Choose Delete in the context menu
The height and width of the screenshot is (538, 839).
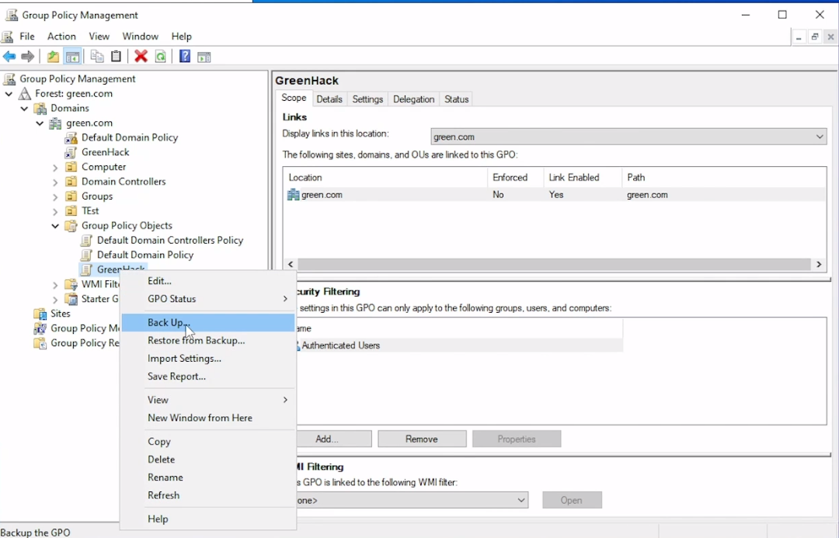pos(207,460)
